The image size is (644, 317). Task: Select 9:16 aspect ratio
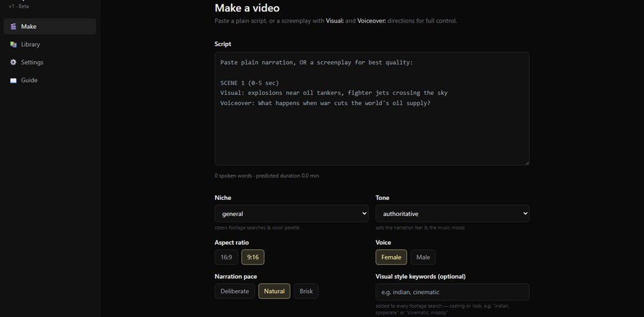tap(253, 257)
